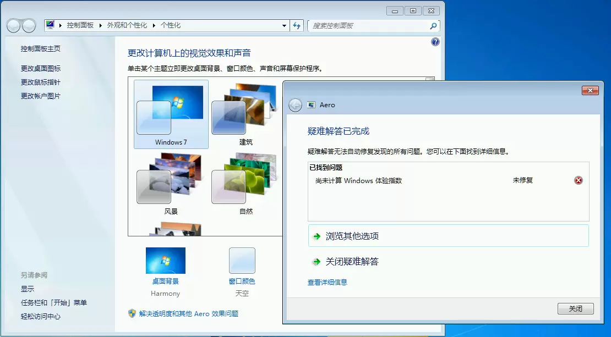Click the 关闭 button in Aero dialog
The width and height of the screenshot is (611, 337).
coord(576,308)
